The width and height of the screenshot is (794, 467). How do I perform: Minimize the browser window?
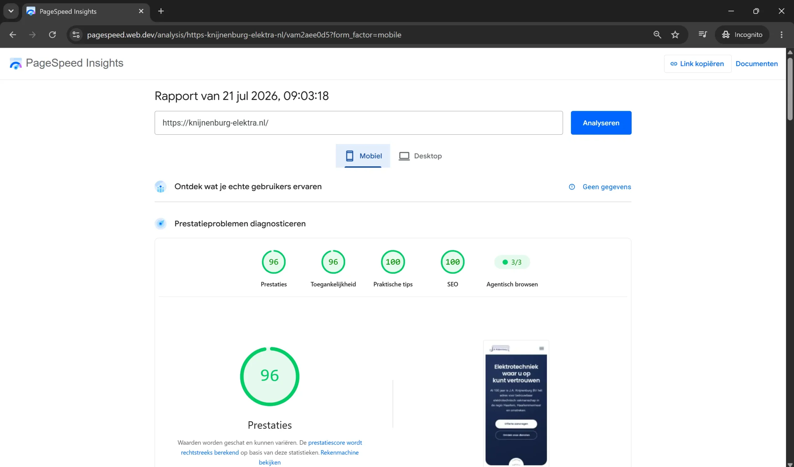[x=731, y=11]
